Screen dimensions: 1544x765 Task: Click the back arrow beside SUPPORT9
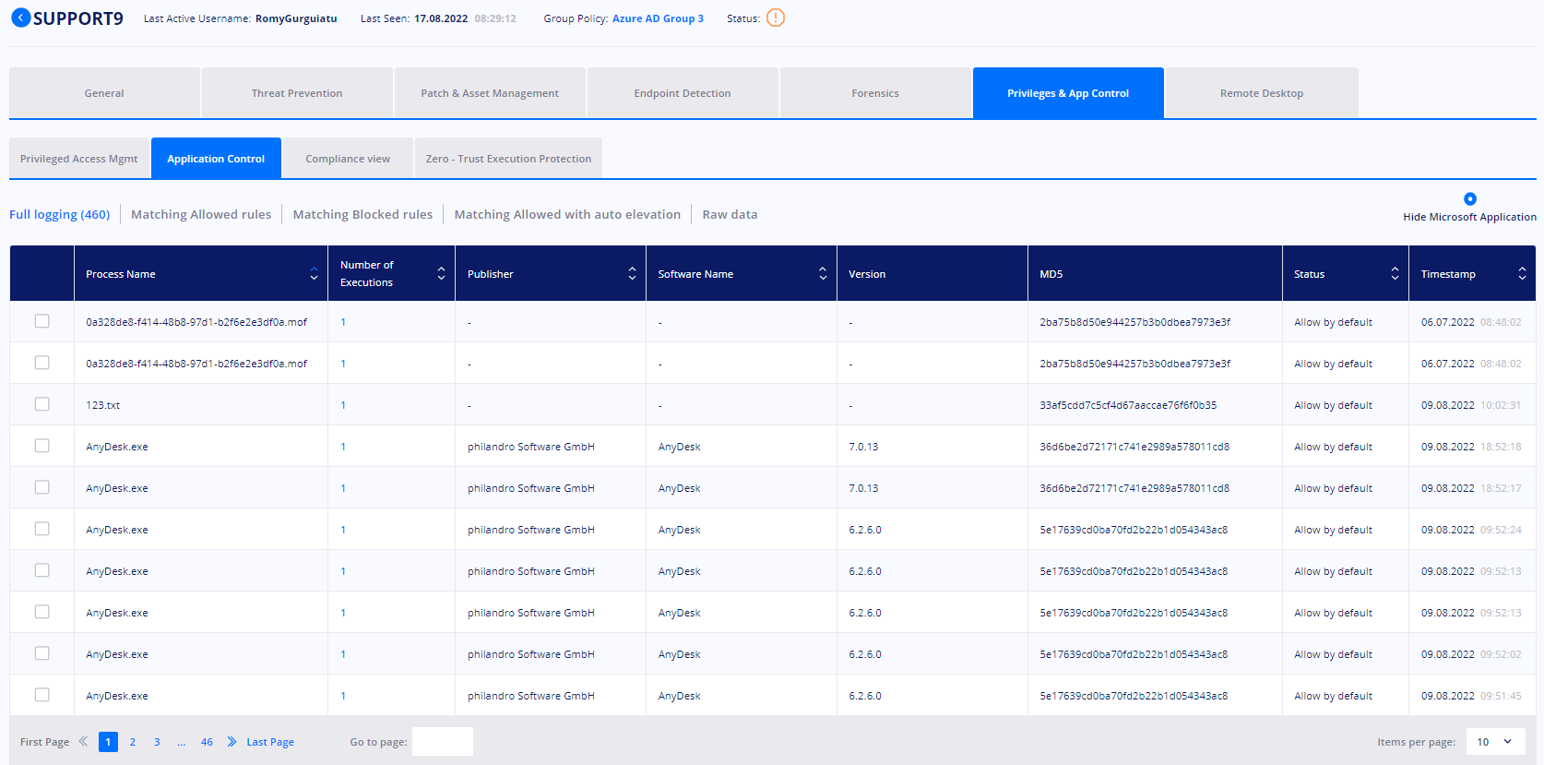point(20,18)
